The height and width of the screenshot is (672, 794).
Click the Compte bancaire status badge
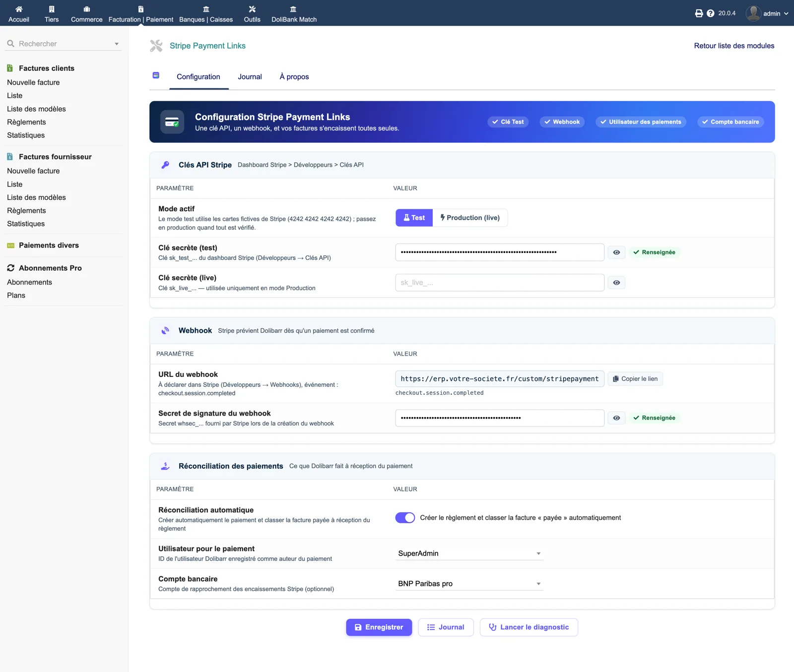(x=730, y=122)
